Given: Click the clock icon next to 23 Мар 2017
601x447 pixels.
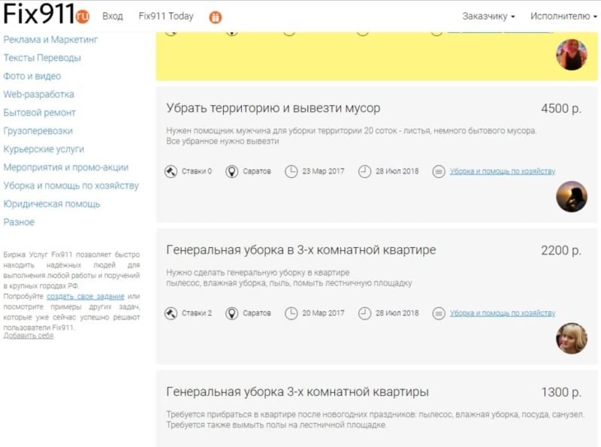Looking at the screenshot, I should click(x=291, y=171).
